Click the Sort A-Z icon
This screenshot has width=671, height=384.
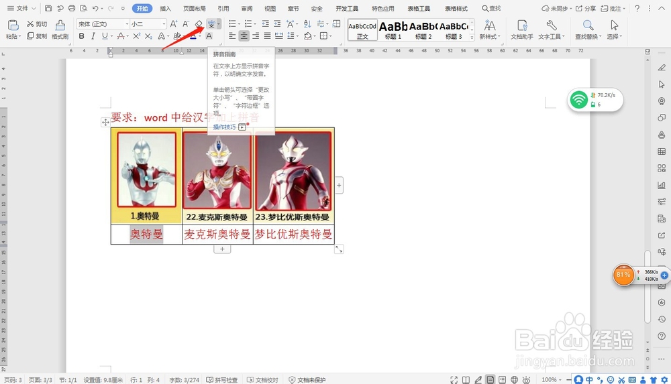[x=307, y=24]
